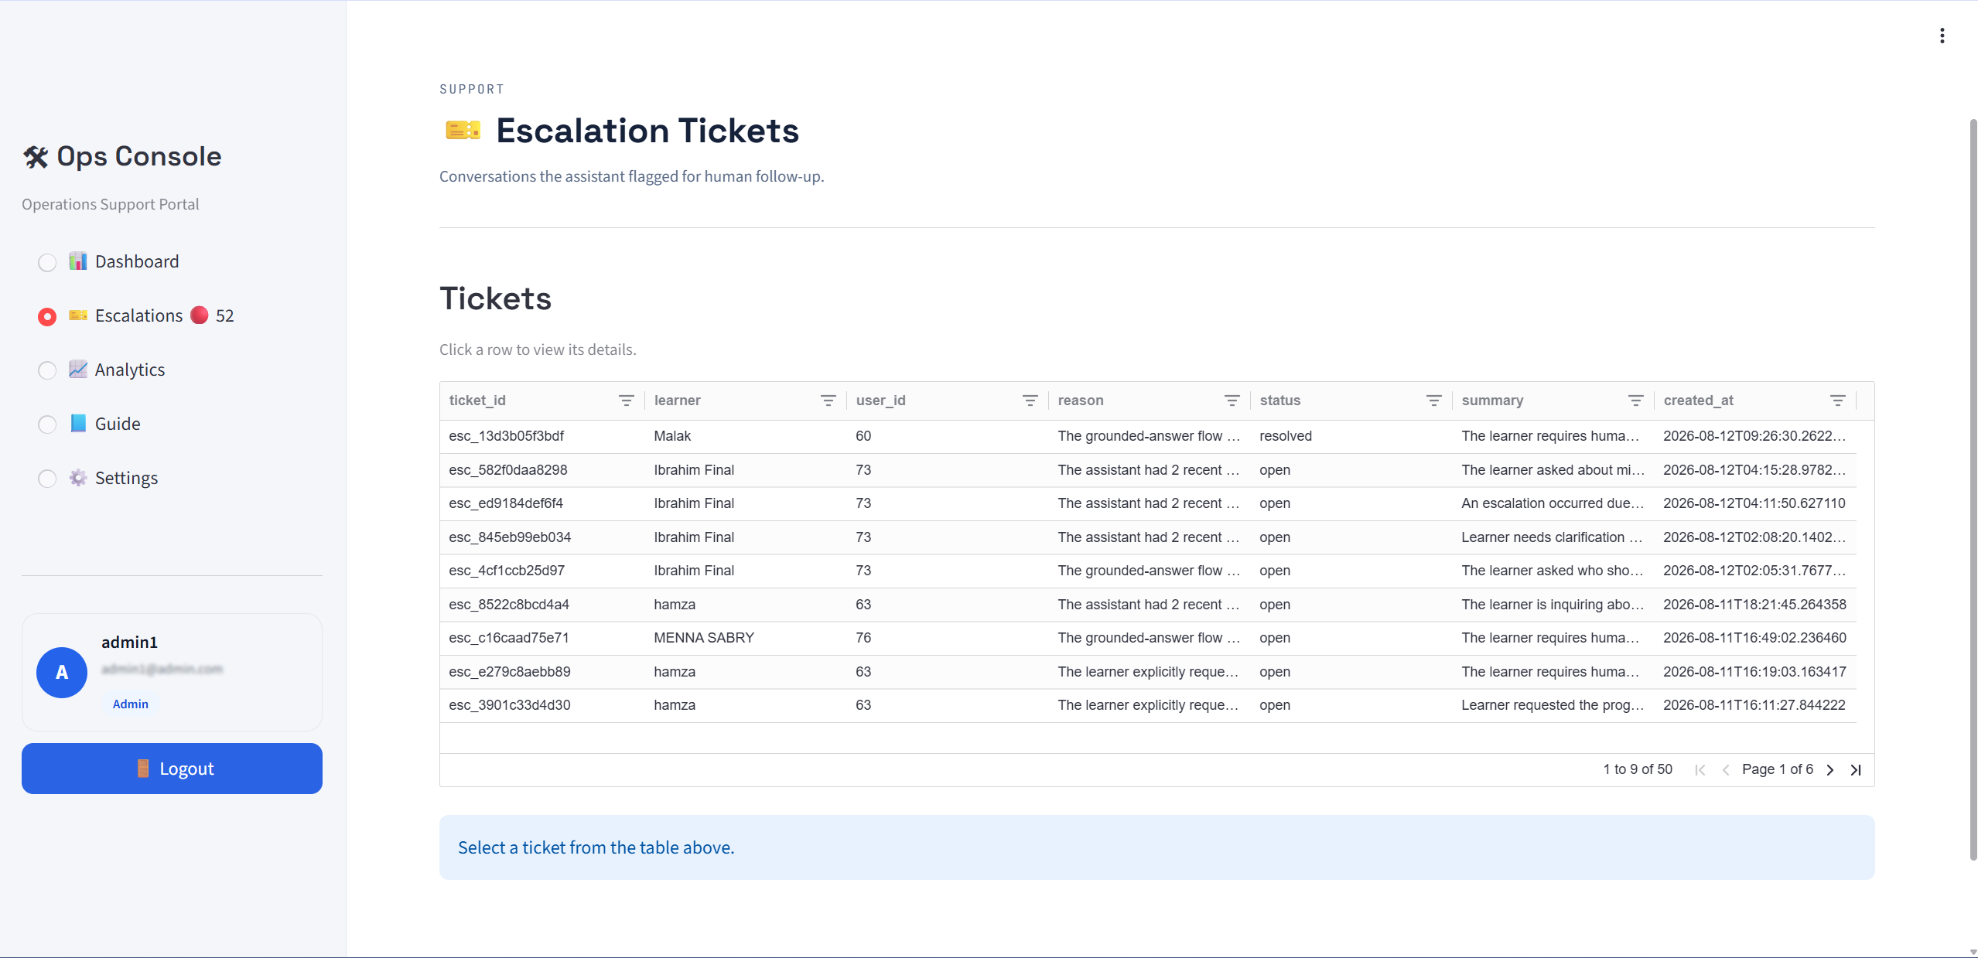The width and height of the screenshot is (1978, 958).
Task: Select the MENNA SABRY ticket row
Action: 1148,638
